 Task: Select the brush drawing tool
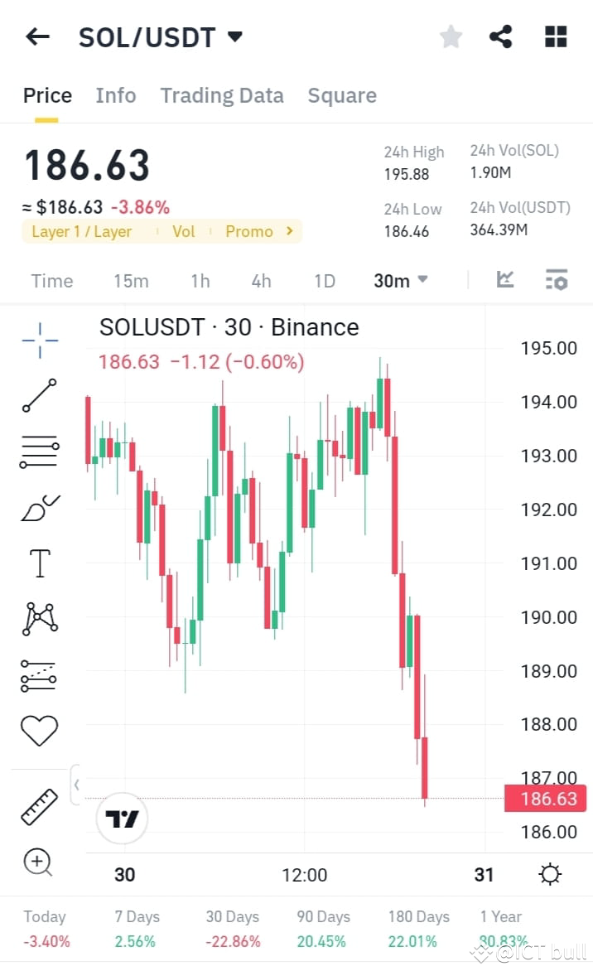[39, 507]
